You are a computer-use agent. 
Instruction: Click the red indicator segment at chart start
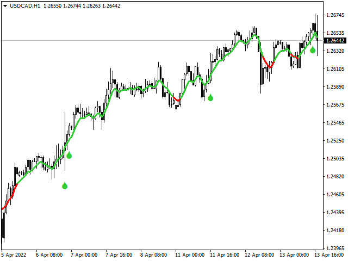pos(10,197)
